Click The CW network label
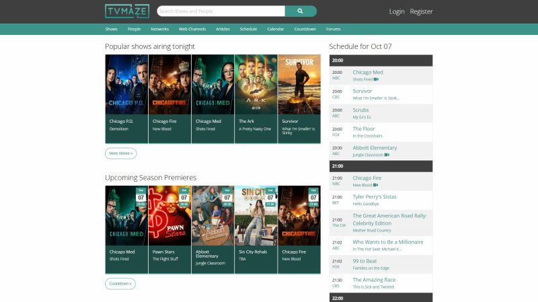 tap(339, 225)
